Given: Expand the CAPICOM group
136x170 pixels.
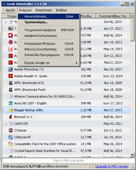Looking at the screenshot, I should 5,124.
